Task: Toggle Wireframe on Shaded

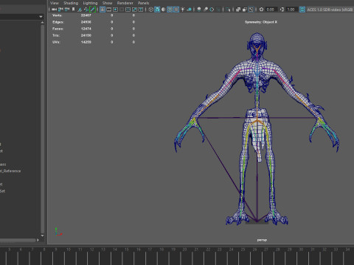Action: [x=170, y=10]
